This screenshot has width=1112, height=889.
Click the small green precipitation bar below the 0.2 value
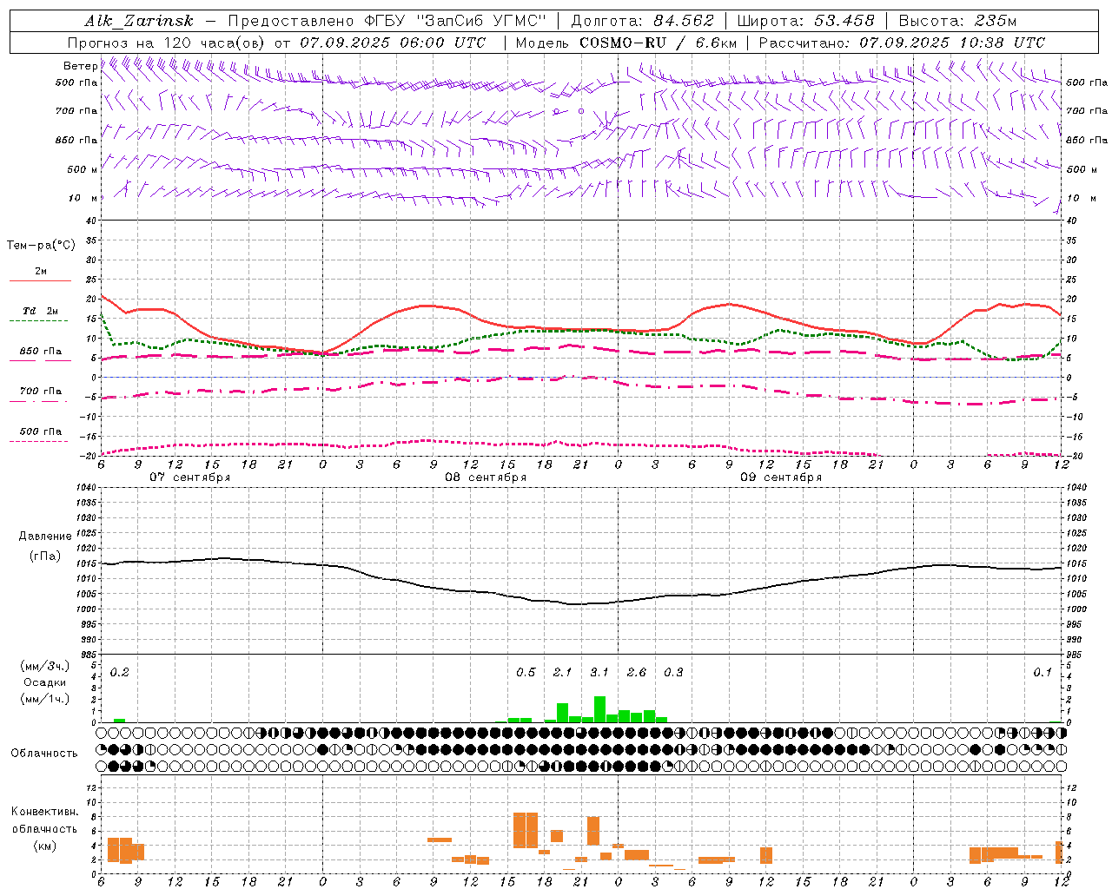click(120, 721)
